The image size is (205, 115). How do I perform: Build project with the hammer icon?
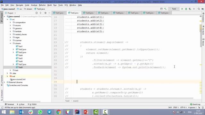pos(165,9)
